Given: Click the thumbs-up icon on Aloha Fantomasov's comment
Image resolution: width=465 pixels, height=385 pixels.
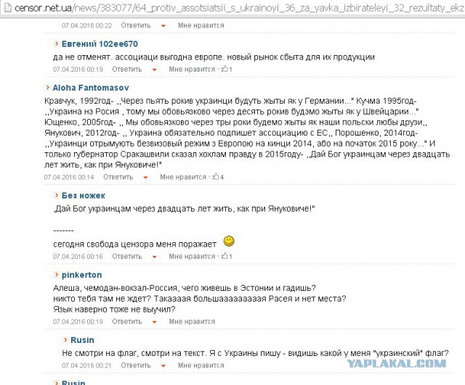Looking at the screenshot, I should click(216, 177).
